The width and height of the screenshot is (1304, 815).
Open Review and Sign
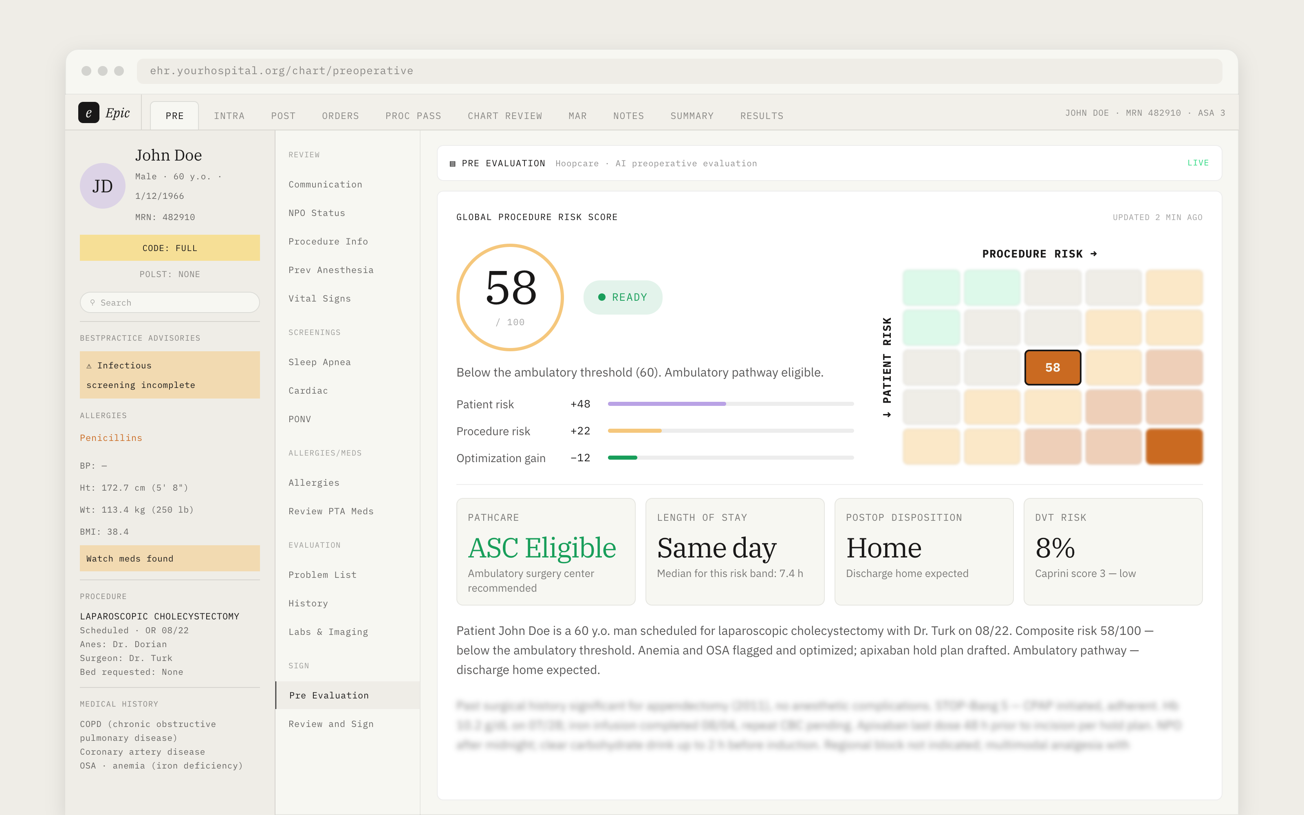tap(331, 725)
